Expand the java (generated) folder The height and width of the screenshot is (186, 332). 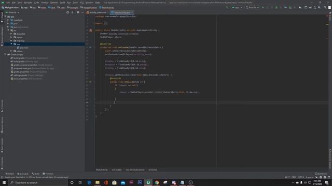coord(8,27)
